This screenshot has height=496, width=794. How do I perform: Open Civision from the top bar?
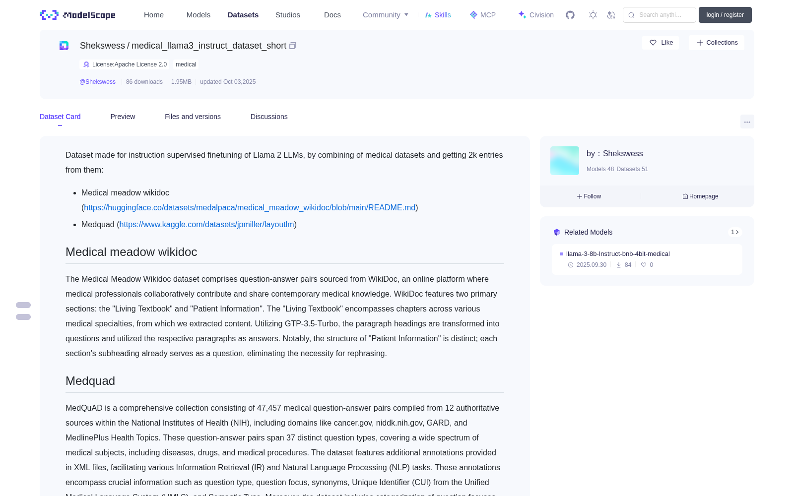[x=536, y=15]
